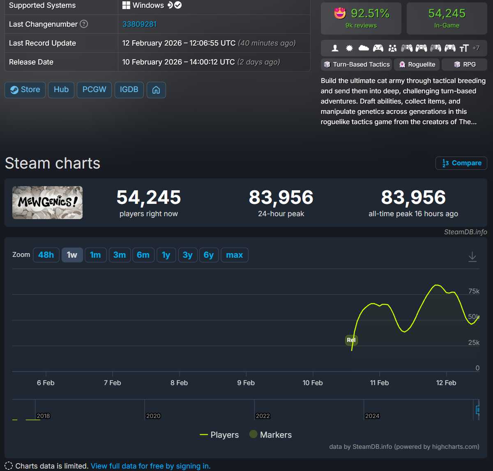Set chart zoom to 48h
The width and height of the screenshot is (493, 471).
coord(46,255)
